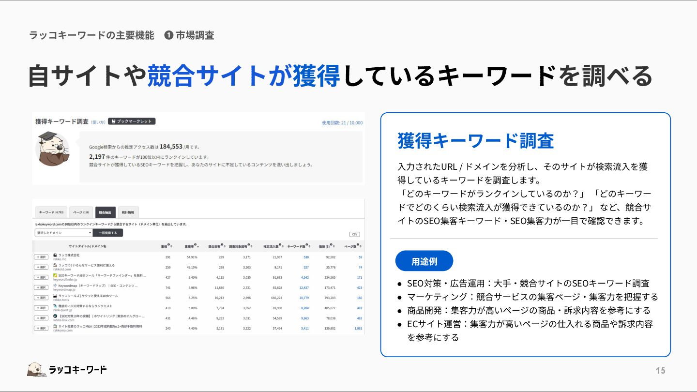Click the キーワードファインダー site favicon
The height and width of the screenshot is (392, 697).
[x=55, y=275]
